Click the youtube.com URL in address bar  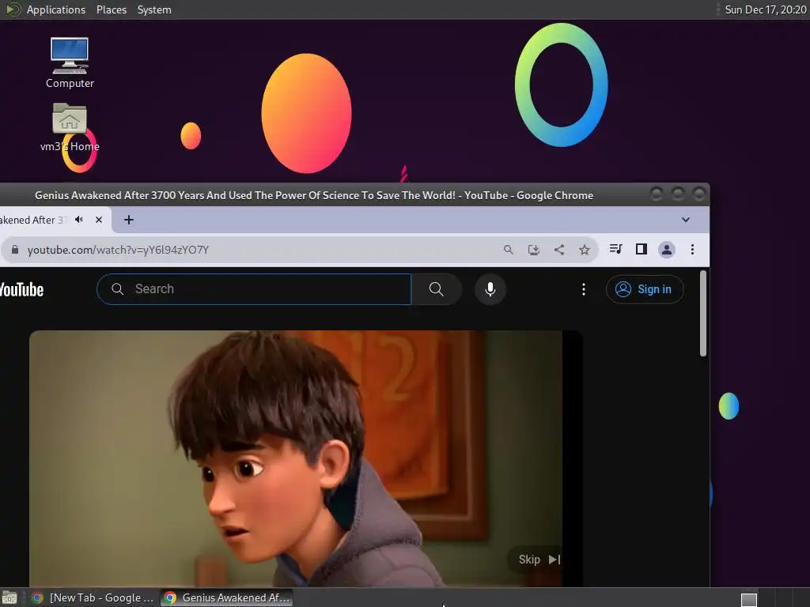118,250
